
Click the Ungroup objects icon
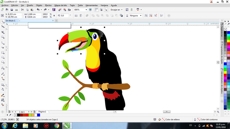(x=151, y=15)
